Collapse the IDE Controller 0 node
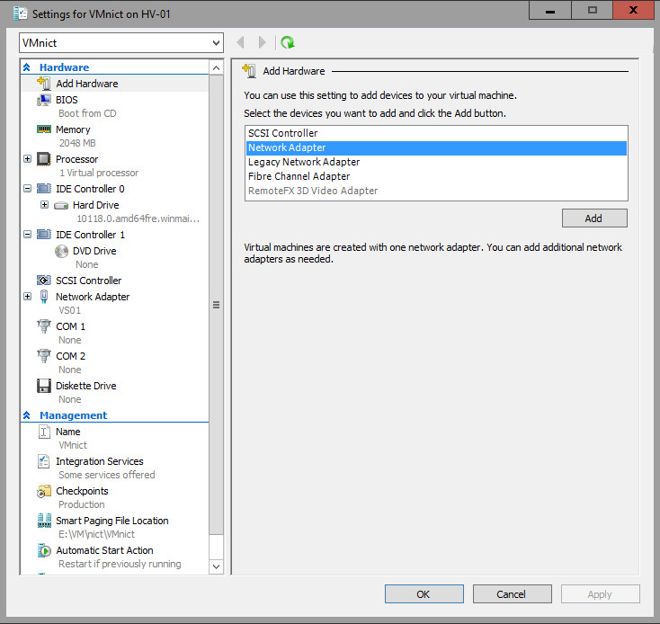The height and width of the screenshot is (624, 660). coord(27,189)
